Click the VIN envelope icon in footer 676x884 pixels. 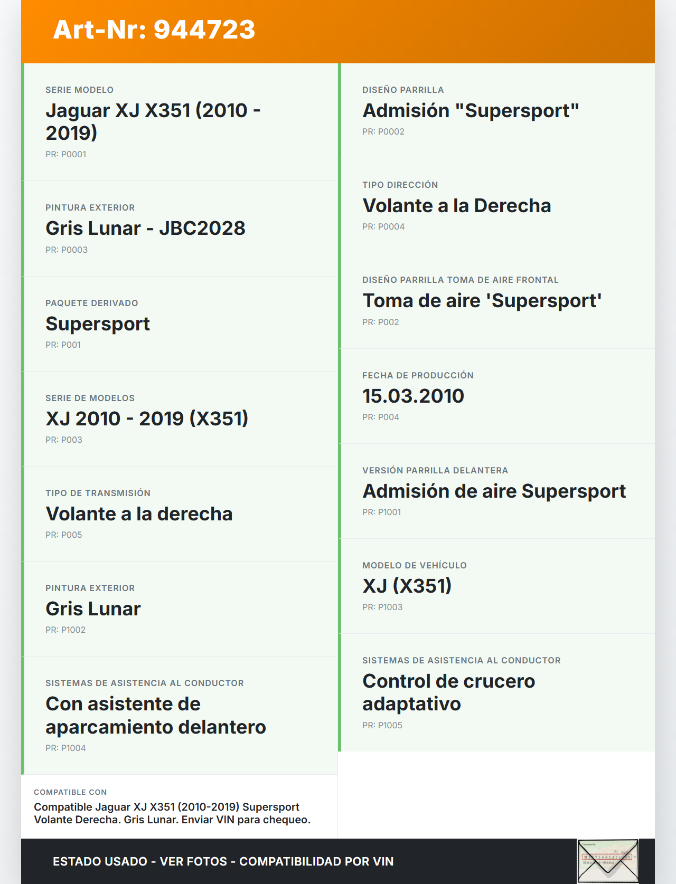tap(608, 861)
